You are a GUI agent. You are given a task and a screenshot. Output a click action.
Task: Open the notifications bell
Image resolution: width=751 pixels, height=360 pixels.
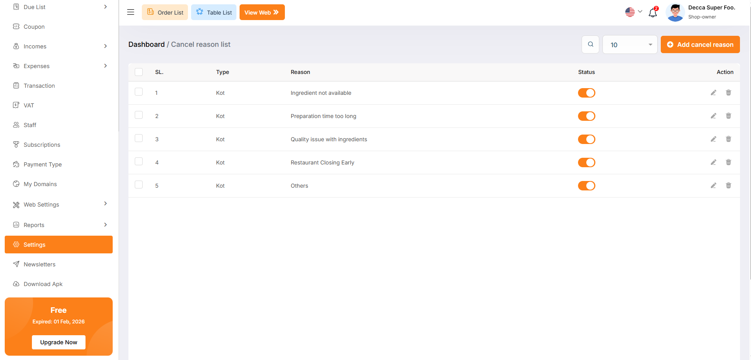[x=652, y=13]
